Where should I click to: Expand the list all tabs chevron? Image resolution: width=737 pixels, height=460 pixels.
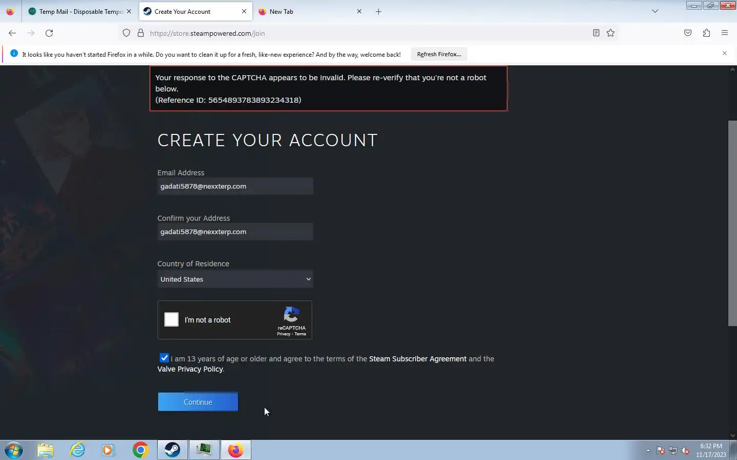point(655,11)
